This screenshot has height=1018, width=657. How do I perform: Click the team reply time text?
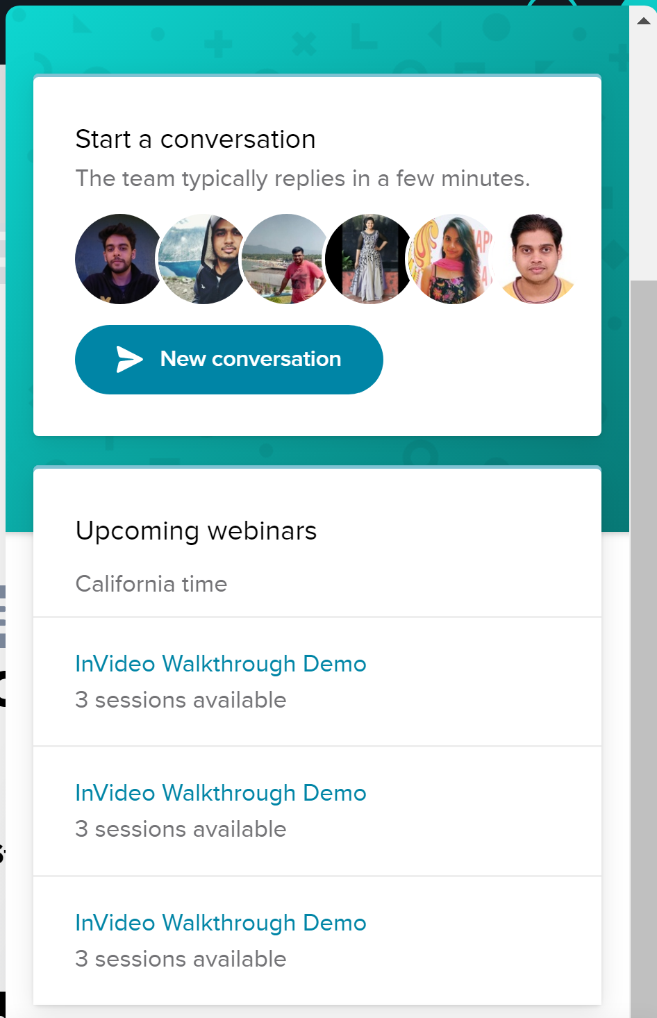[302, 179]
